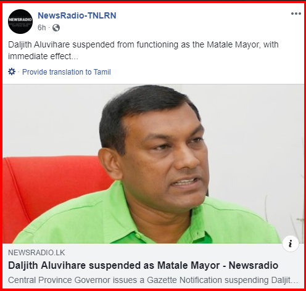Click the word Newsradio ending the headline
Screen dimensions: 306x291
[254, 265]
